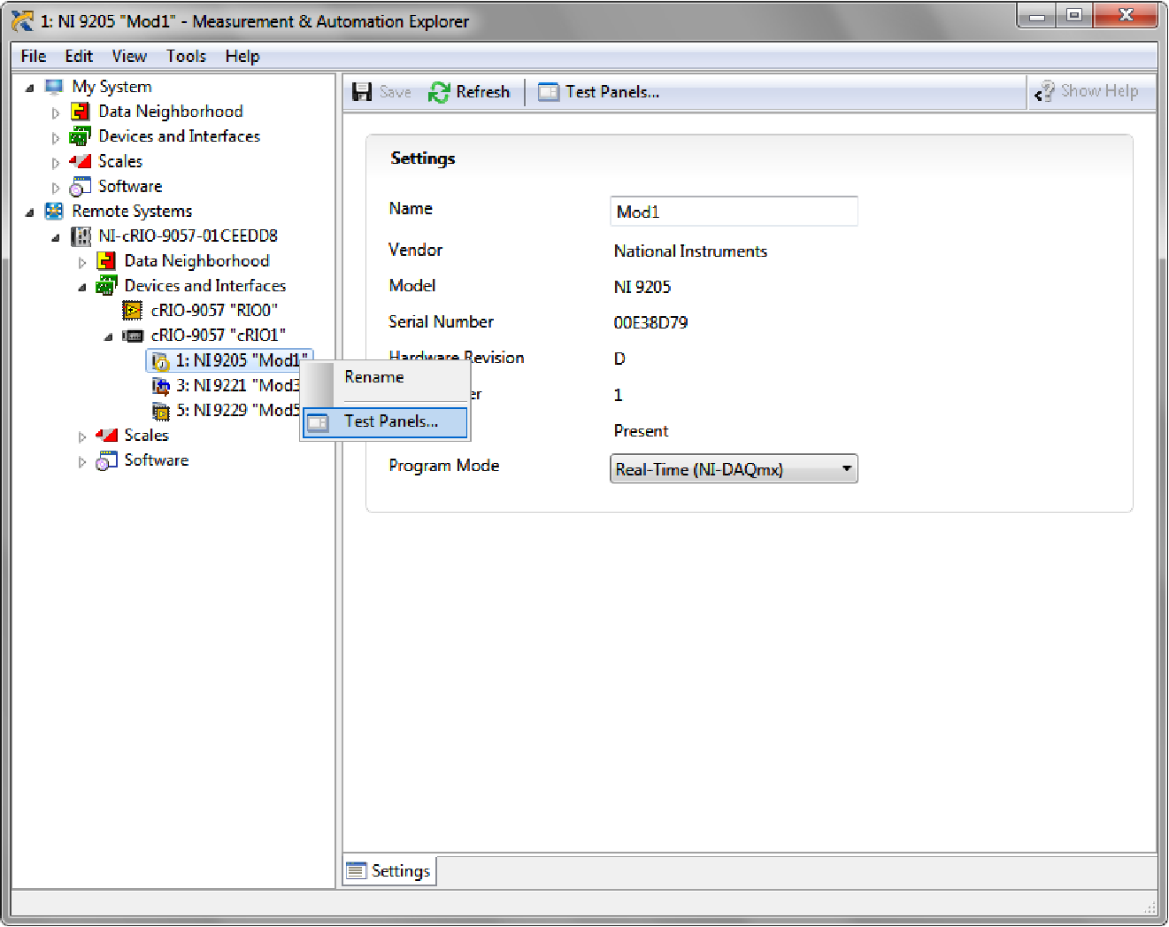The width and height of the screenshot is (1169, 927).
Task: Expand Software under NI-cRIO-9057-01CEEDD8
Action: (x=82, y=461)
